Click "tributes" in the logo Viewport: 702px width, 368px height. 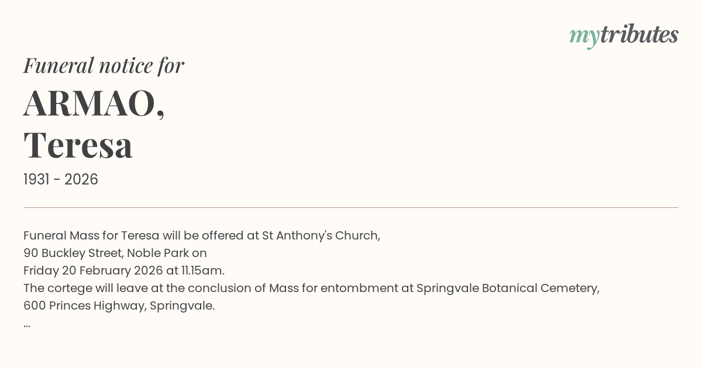click(x=639, y=35)
